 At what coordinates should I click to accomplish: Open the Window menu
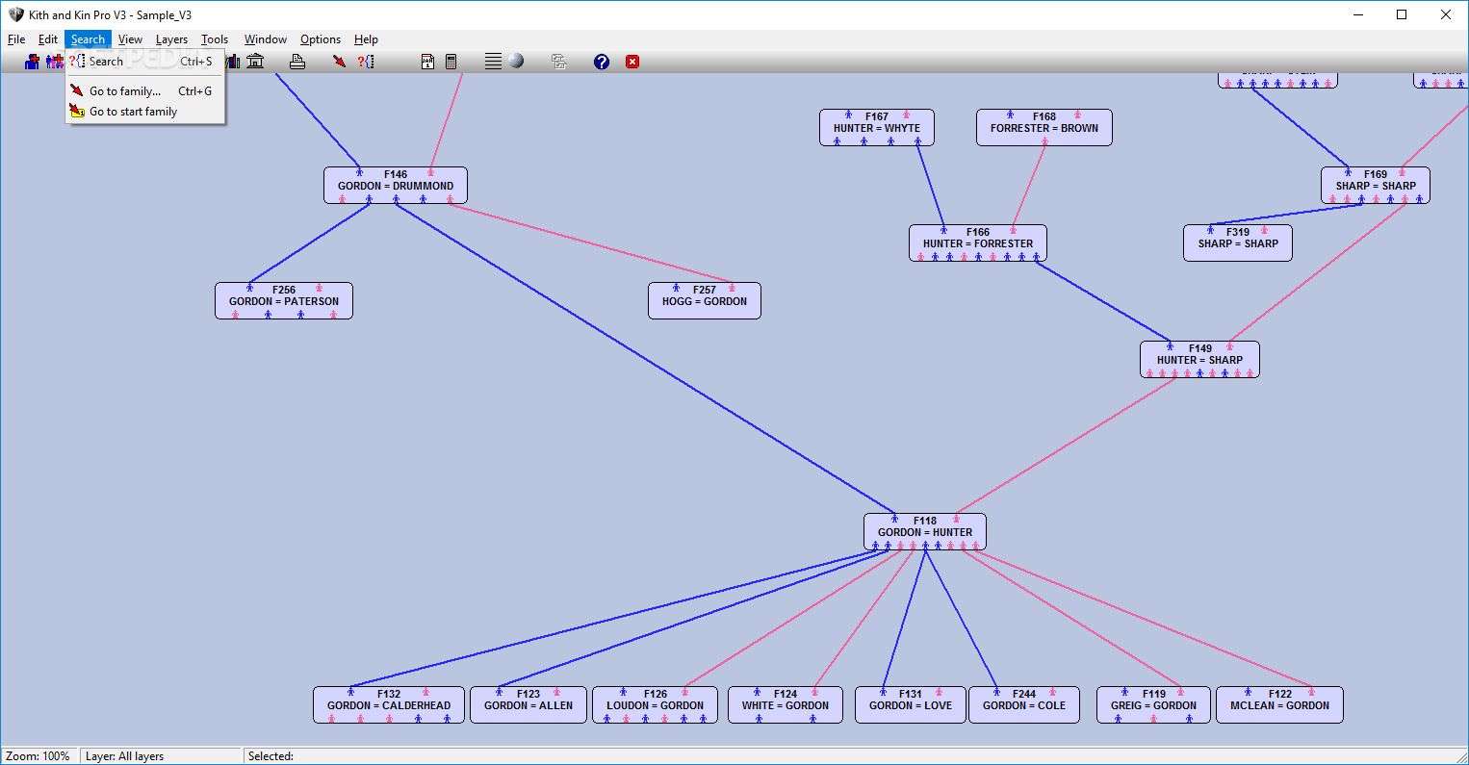(x=265, y=39)
